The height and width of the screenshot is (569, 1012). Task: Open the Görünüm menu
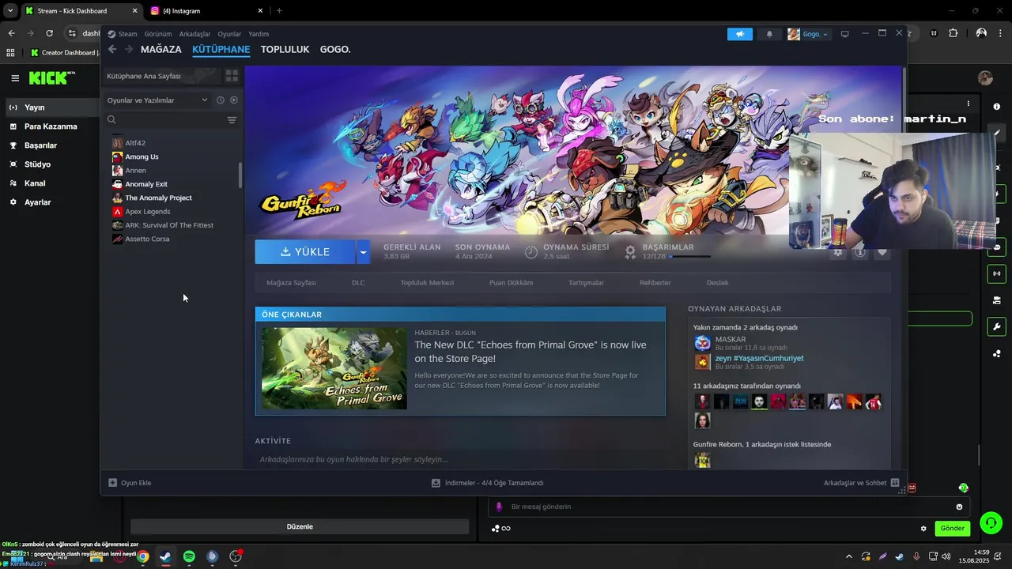point(158,34)
